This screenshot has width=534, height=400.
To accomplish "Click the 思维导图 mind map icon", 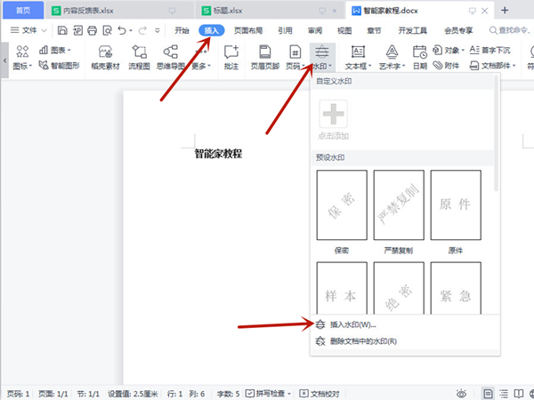I will [x=169, y=56].
